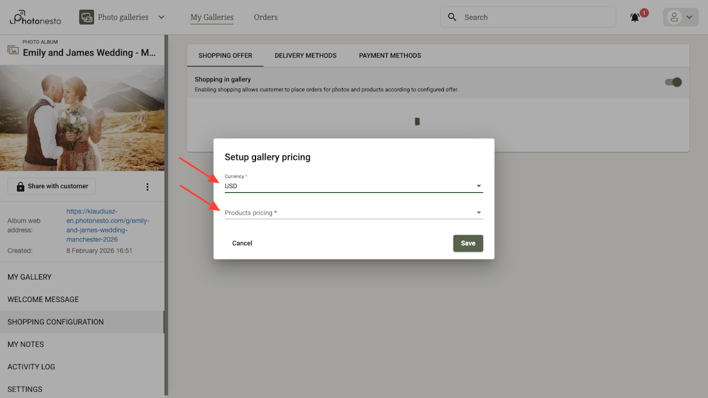The width and height of the screenshot is (708, 398).
Task: Click the Photonesto logo
Action: [34, 17]
